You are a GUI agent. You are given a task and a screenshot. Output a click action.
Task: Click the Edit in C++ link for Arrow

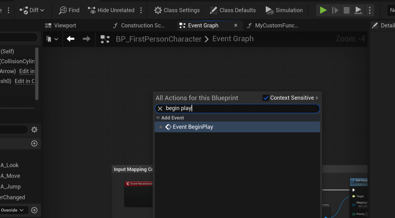click(x=27, y=71)
